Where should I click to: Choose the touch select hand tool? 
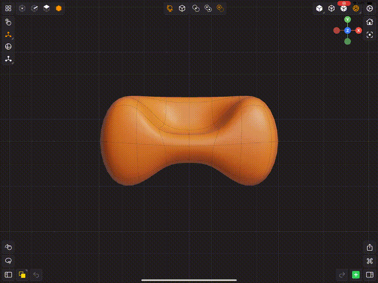[x=8, y=22]
